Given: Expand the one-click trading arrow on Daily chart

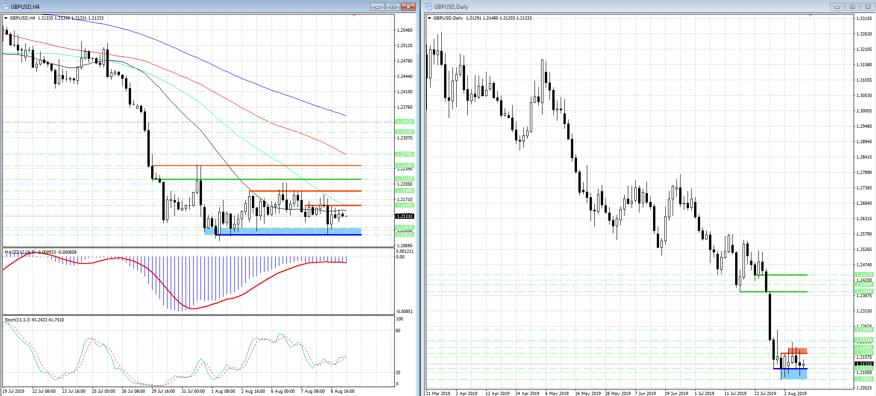Looking at the screenshot, I should coord(429,18).
